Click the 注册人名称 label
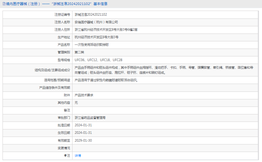The image size is (262, 162). point(62,22)
